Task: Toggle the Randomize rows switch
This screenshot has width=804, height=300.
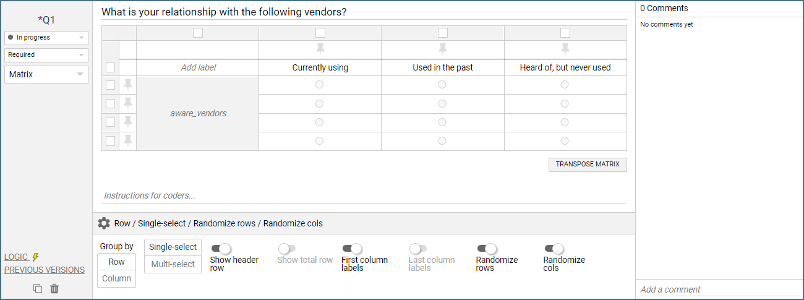Action: point(487,249)
